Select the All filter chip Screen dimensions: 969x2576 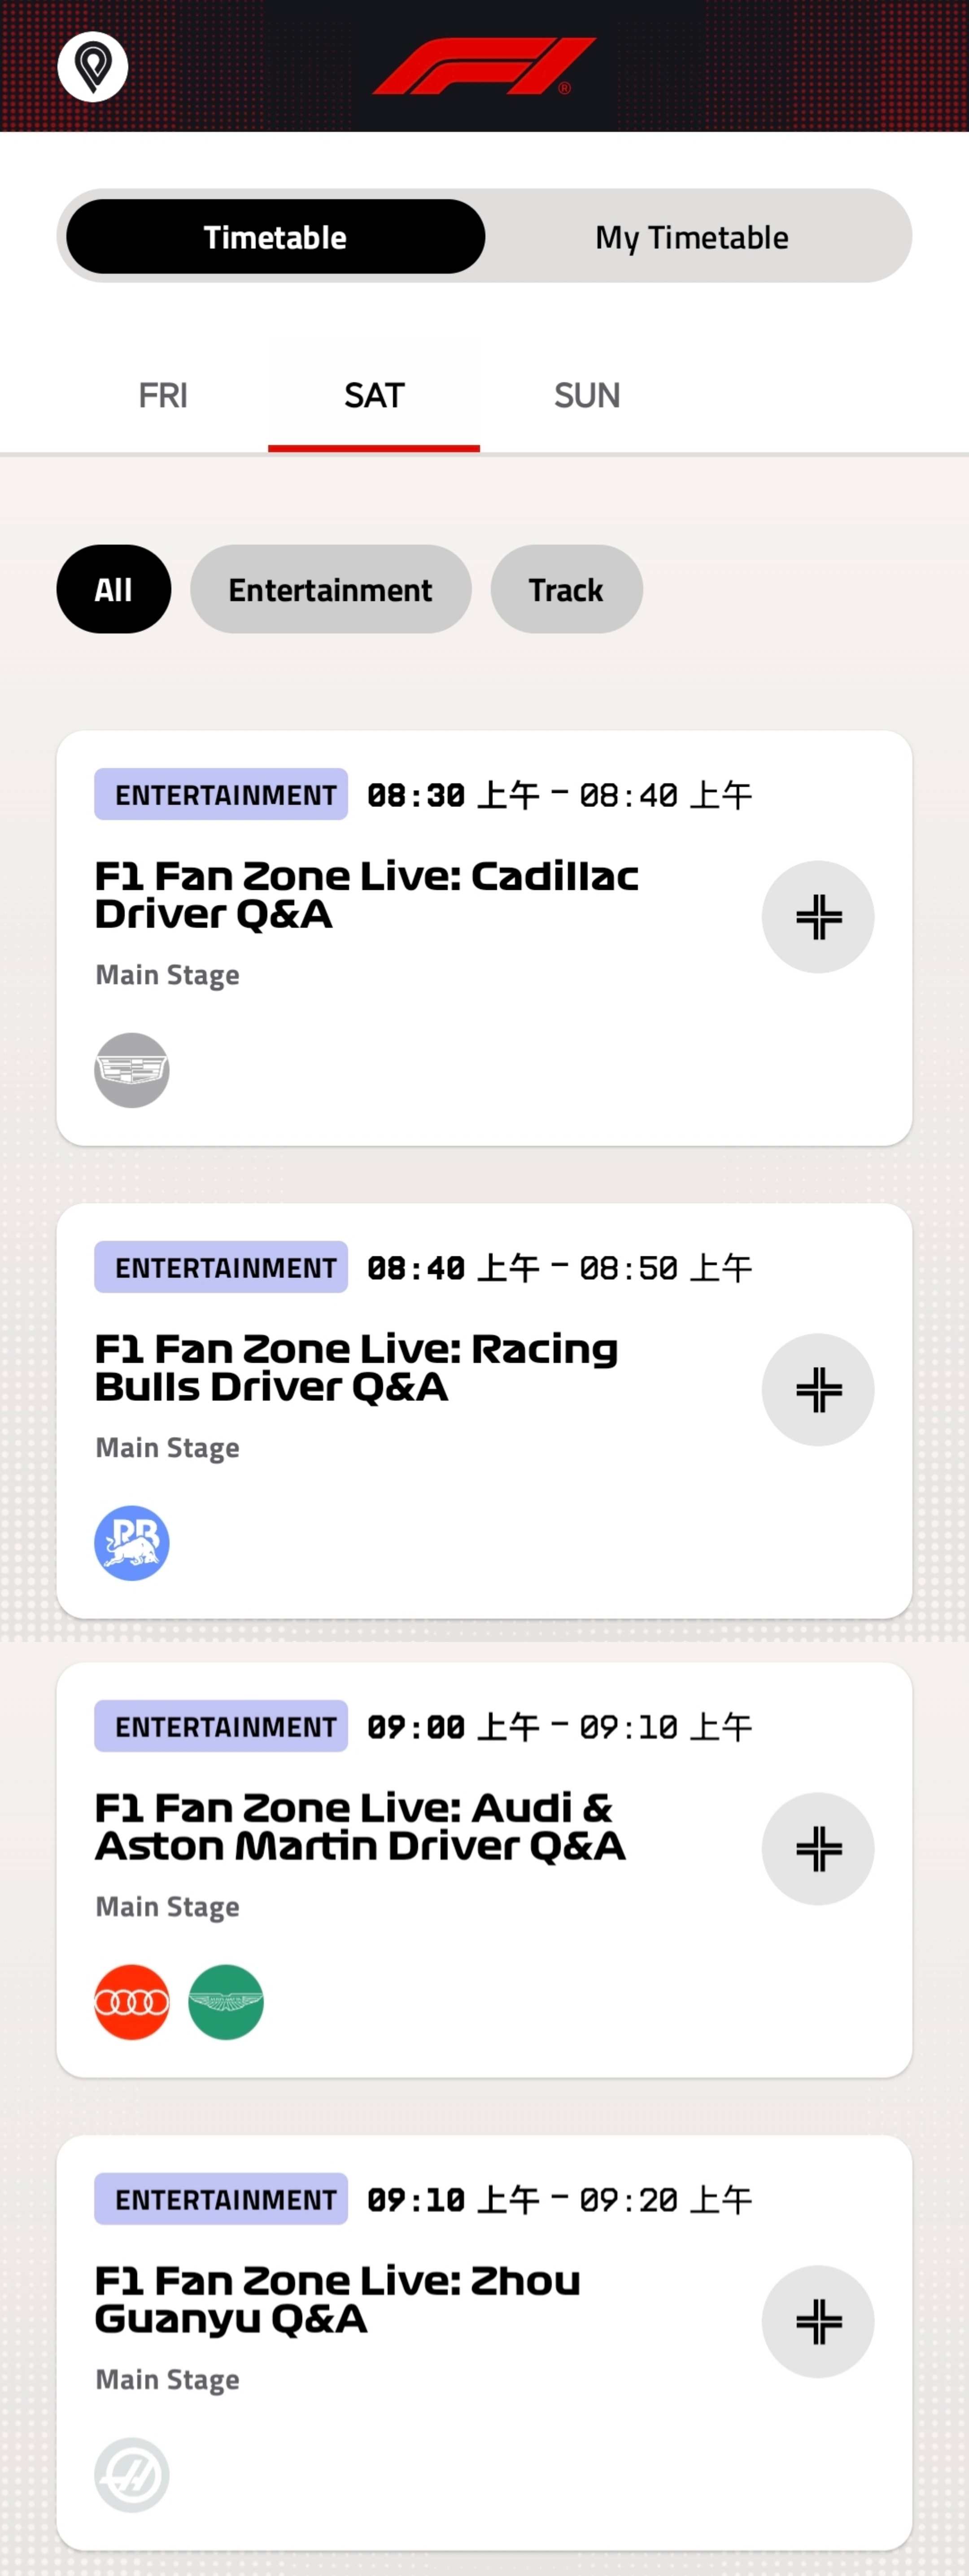click(113, 590)
